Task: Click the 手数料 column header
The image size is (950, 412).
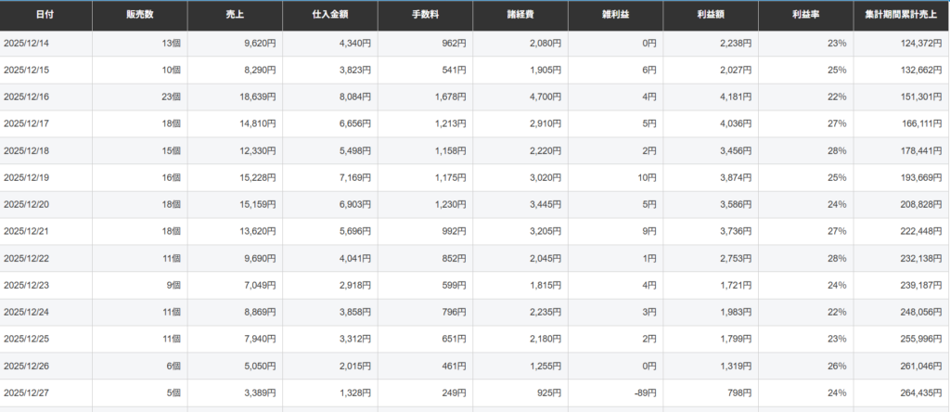Action: [425, 16]
